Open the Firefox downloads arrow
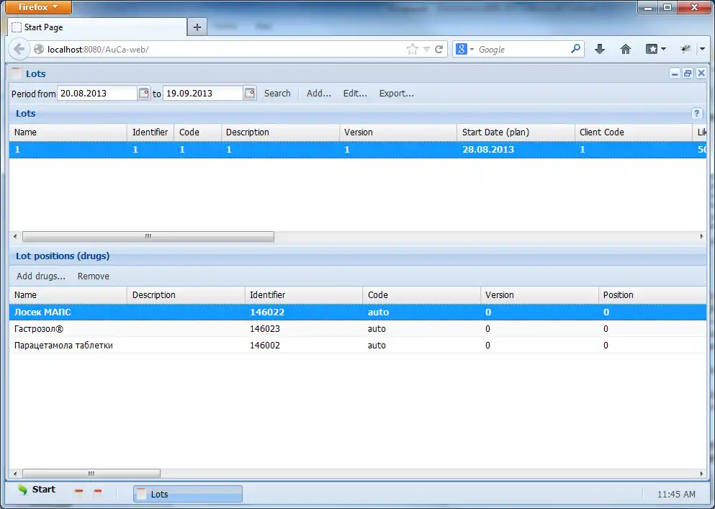Screen dimensions: 715x509 pyautogui.click(x=600, y=49)
